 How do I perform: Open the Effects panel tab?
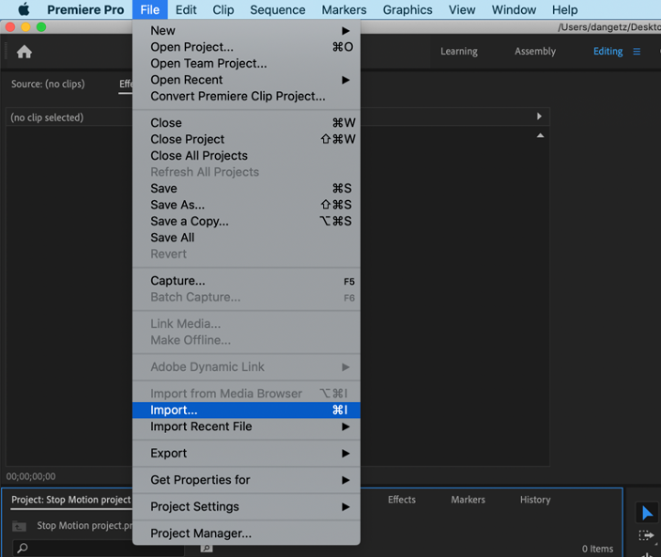401,500
